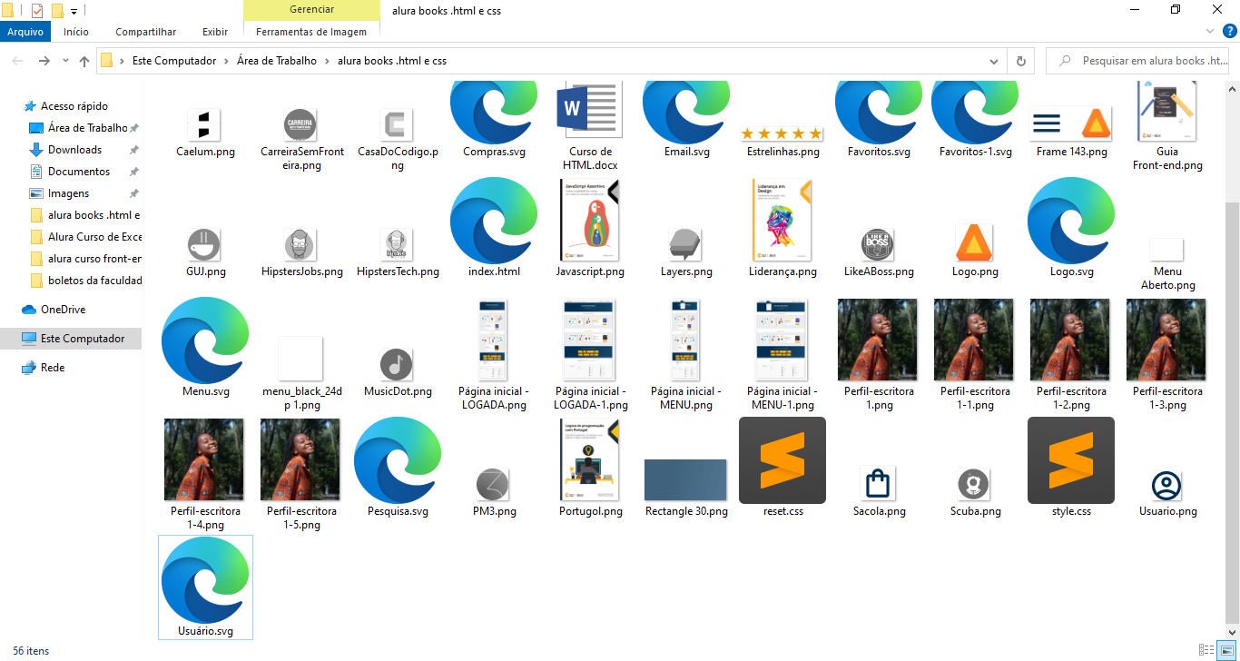
Task: Select the Guia Front-end.png file
Action: (1167, 112)
